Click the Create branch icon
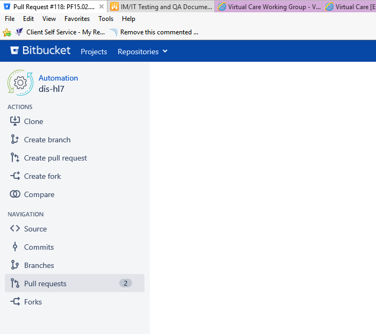 pos(15,139)
